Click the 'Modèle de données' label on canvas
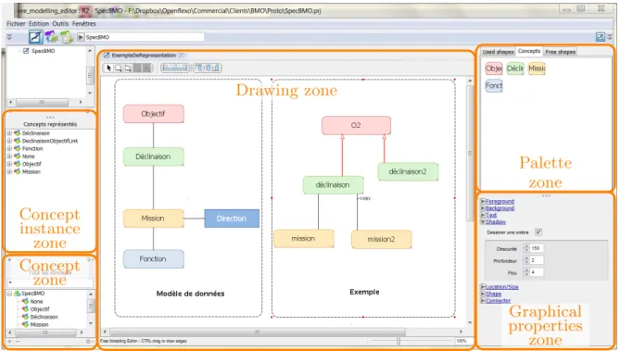This screenshot has width=620, height=351. tap(190, 294)
